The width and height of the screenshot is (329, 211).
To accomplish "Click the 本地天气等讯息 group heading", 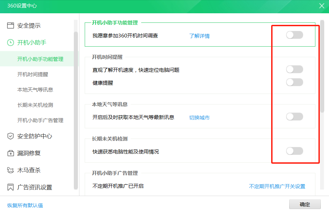I will coord(110,104).
